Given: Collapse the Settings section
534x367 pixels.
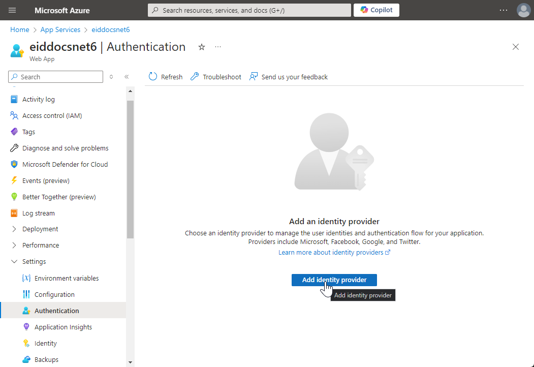Looking at the screenshot, I should click(14, 262).
